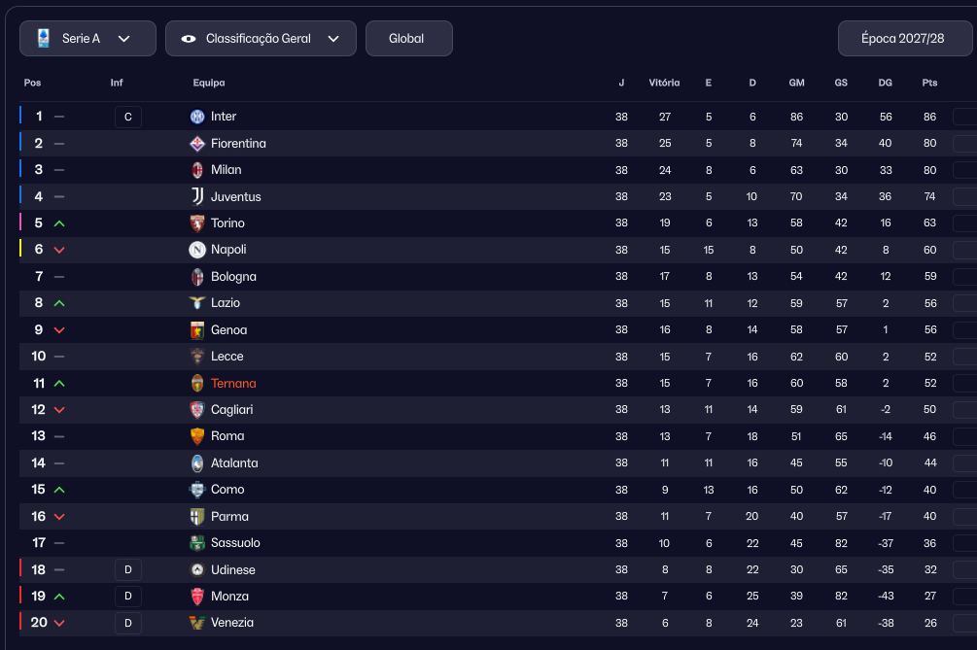
Task: Click the Napoli club badge
Action: (197, 250)
